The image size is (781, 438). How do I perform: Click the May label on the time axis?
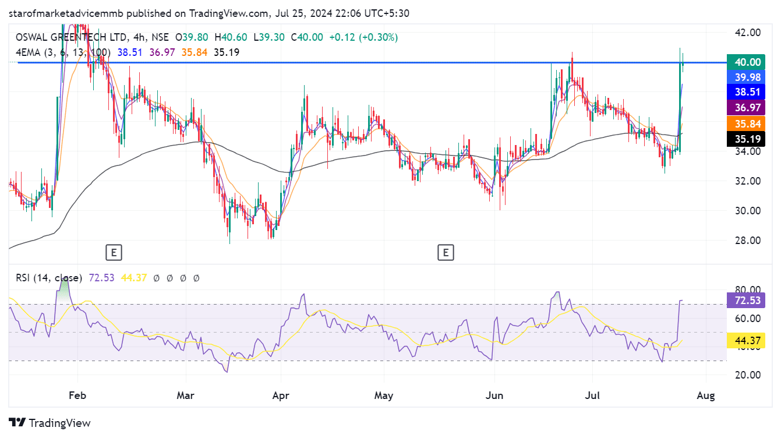[384, 395]
